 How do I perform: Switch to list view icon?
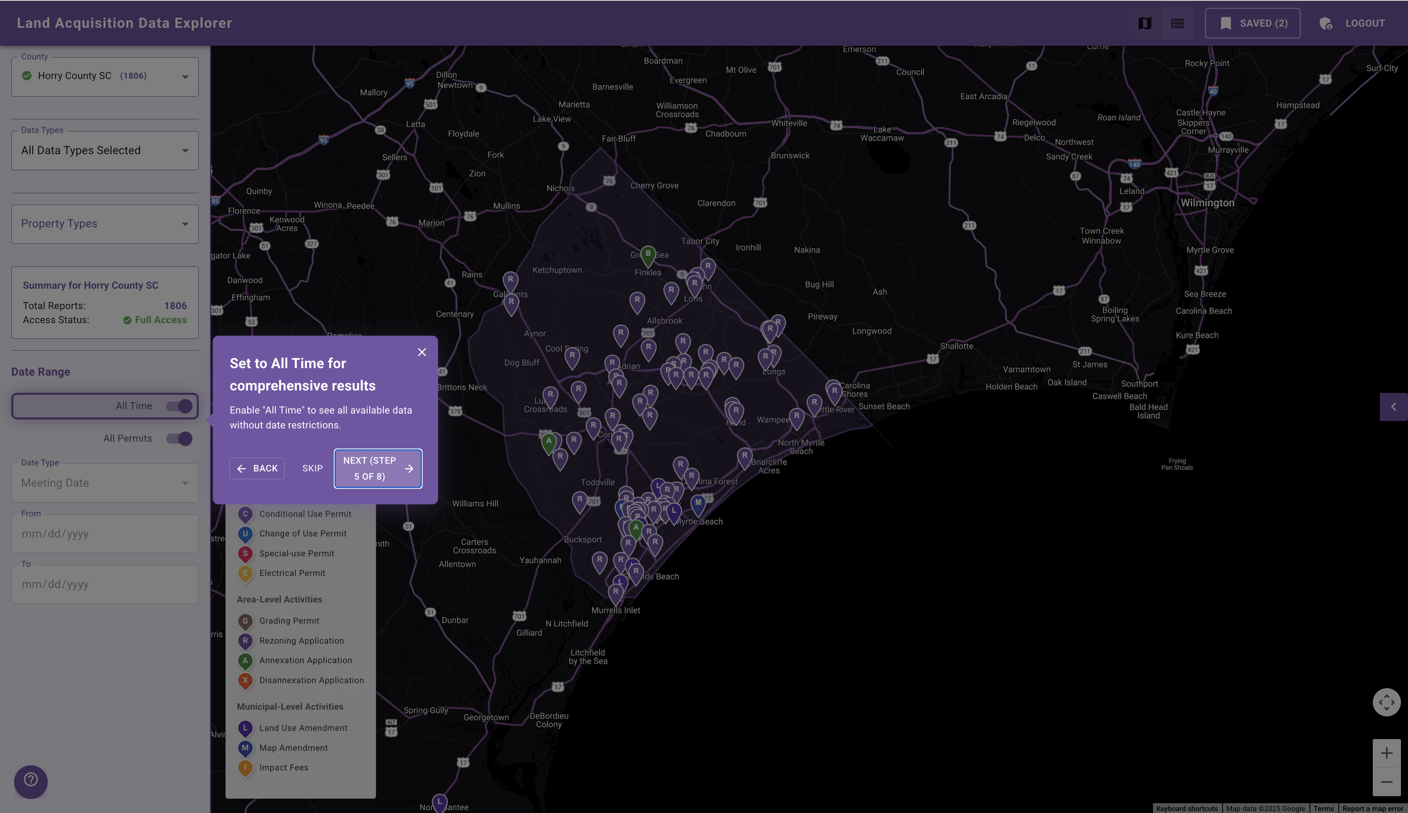(x=1177, y=23)
